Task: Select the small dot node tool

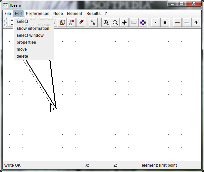Action: (x=155, y=23)
